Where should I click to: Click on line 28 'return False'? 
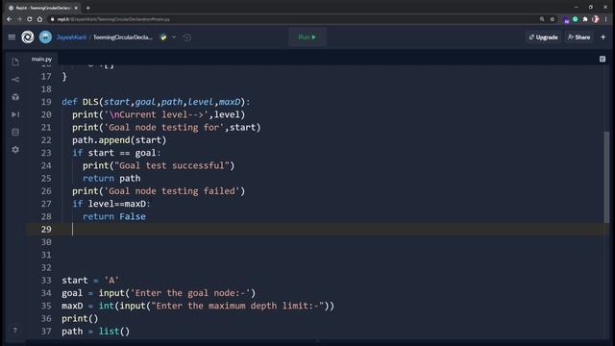click(114, 216)
